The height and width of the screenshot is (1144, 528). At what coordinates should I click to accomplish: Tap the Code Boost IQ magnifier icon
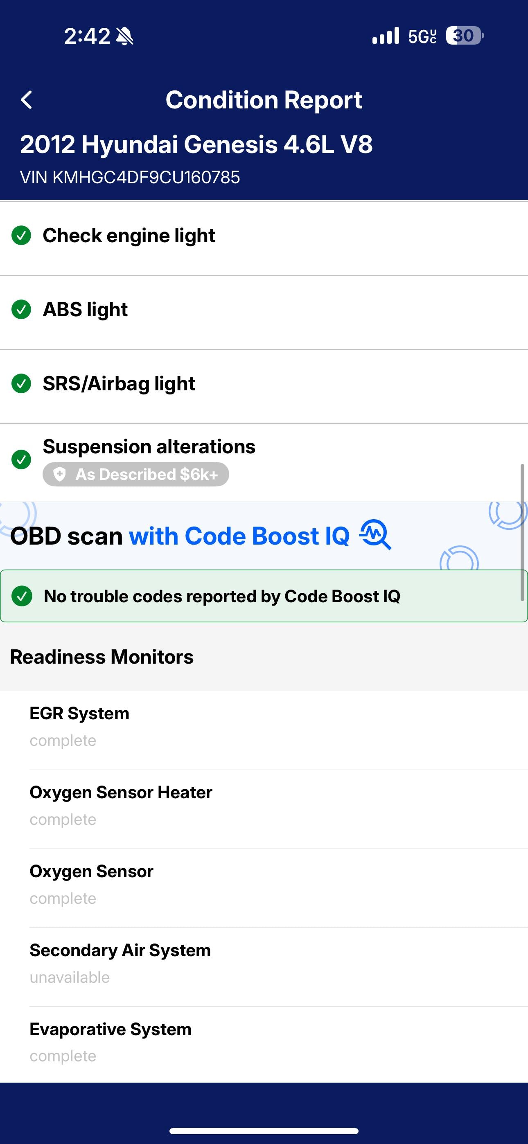376,535
